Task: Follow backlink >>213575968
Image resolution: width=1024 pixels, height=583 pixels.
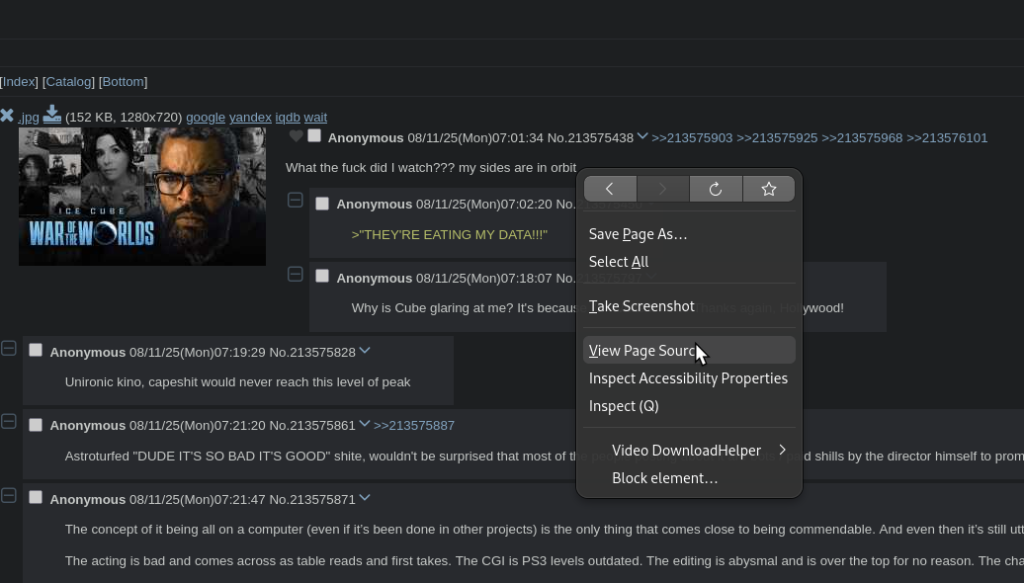Action: coord(862,137)
